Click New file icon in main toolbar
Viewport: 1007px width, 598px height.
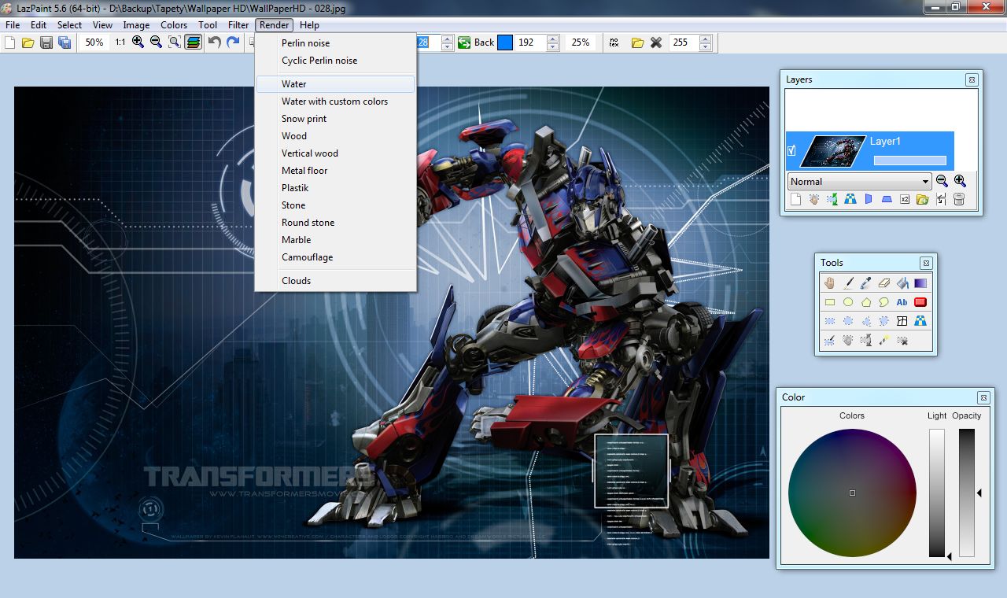(10, 42)
